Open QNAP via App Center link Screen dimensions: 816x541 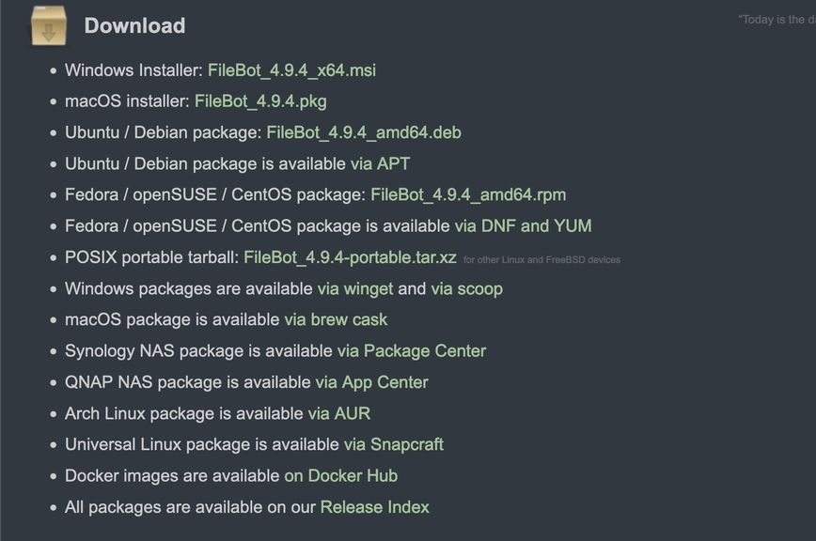click(371, 382)
